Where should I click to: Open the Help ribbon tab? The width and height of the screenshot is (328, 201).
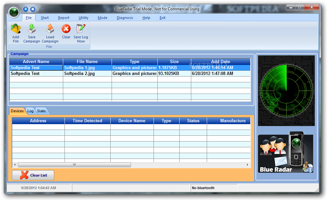(146, 18)
